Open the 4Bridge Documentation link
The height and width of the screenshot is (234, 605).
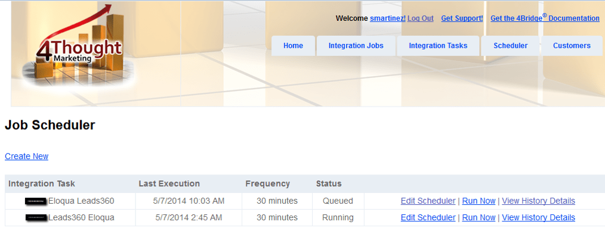tap(545, 18)
